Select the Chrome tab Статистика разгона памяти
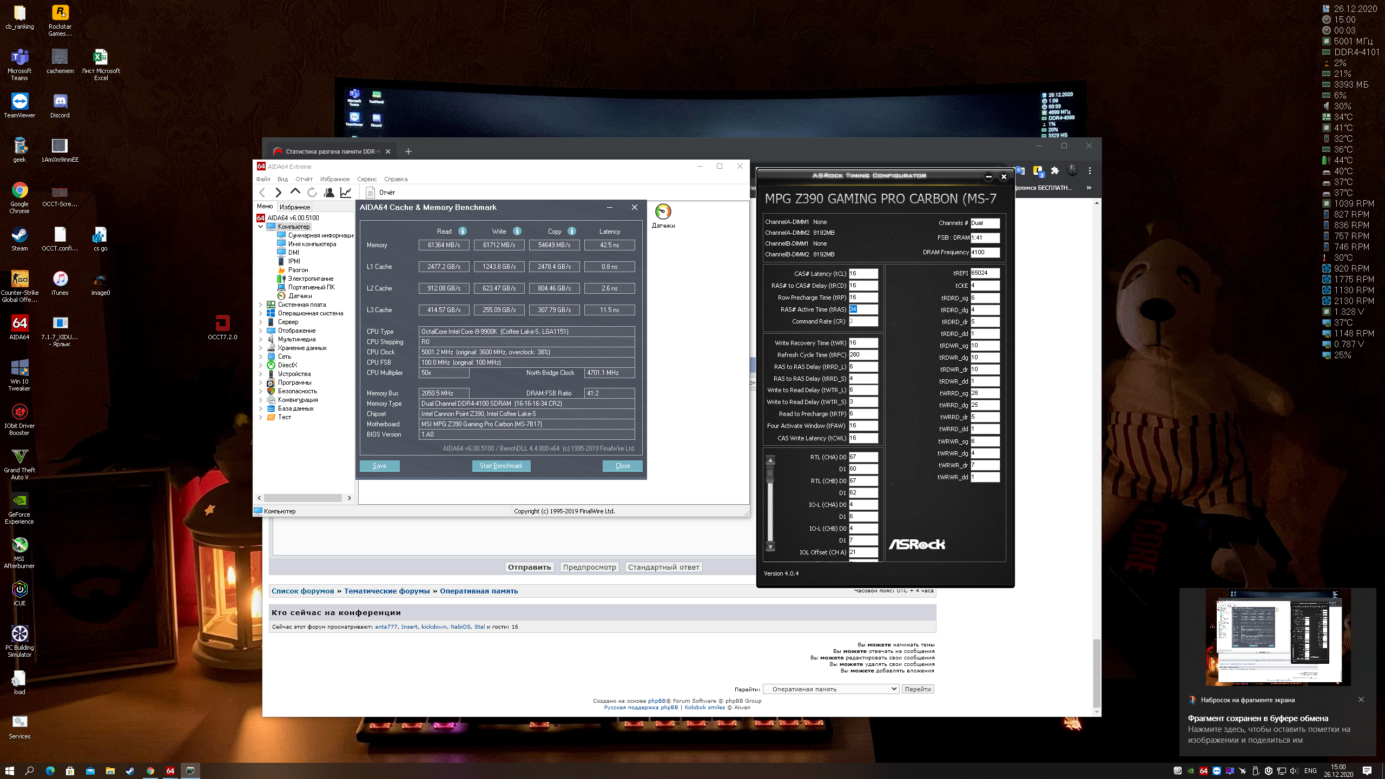1385x779 pixels. point(331,151)
